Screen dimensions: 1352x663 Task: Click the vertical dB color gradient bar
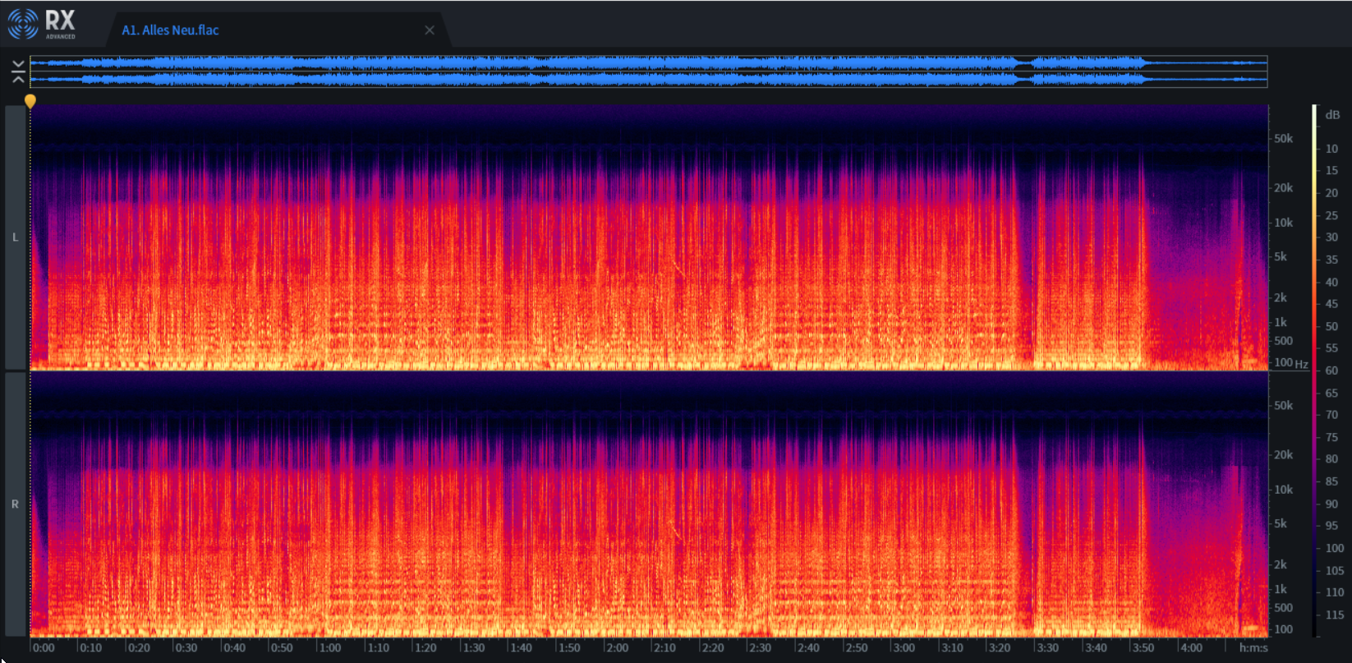tap(1315, 371)
